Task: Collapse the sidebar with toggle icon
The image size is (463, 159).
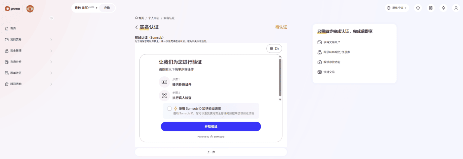Action: click(x=51, y=18)
